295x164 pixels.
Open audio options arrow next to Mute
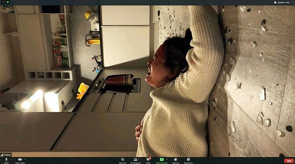pos(11,159)
